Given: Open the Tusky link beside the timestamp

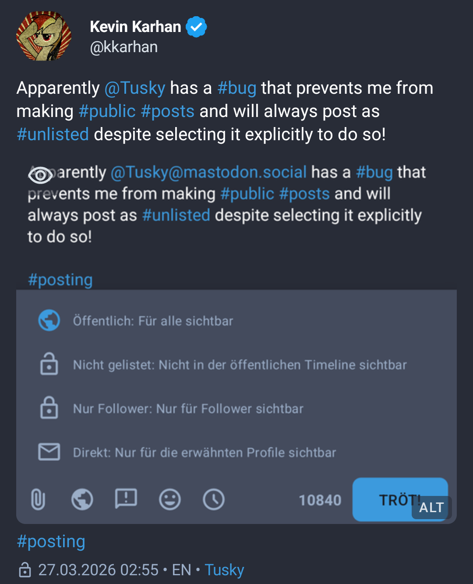Looking at the screenshot, I should [224, 570].
